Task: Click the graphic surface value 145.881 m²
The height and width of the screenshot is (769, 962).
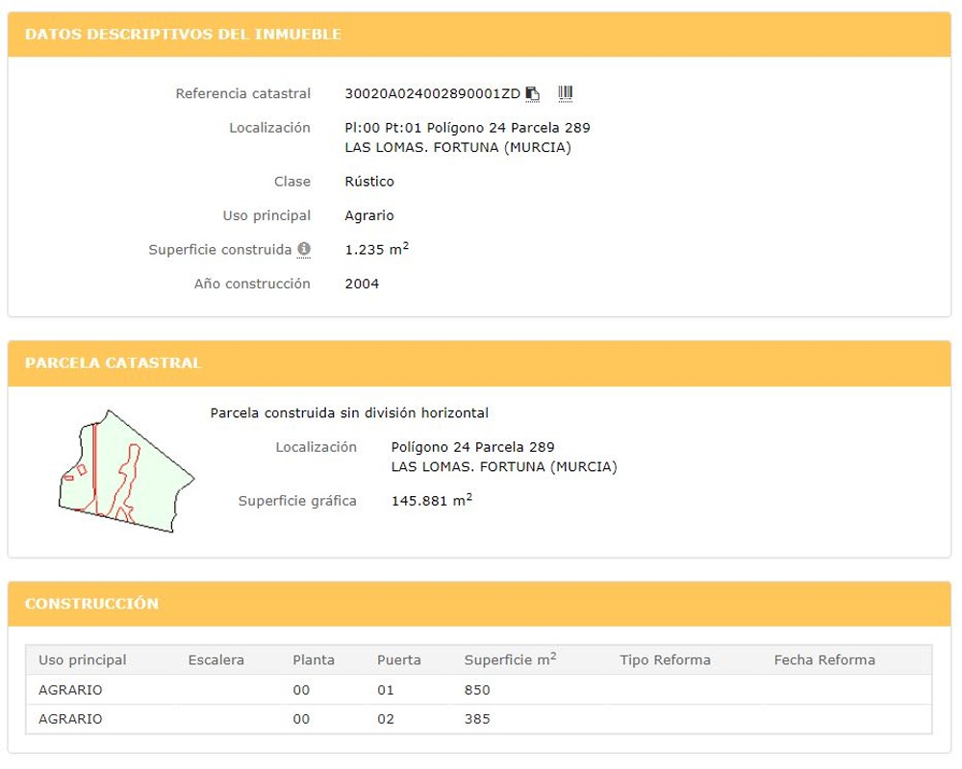Action: (x=431, y=501)
